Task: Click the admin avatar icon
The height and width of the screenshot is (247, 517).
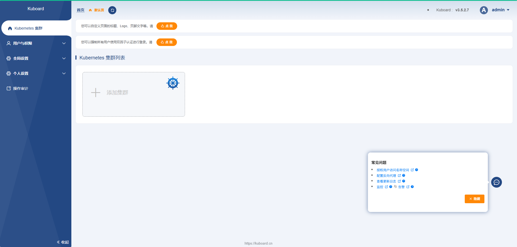Action: [484, 10]
